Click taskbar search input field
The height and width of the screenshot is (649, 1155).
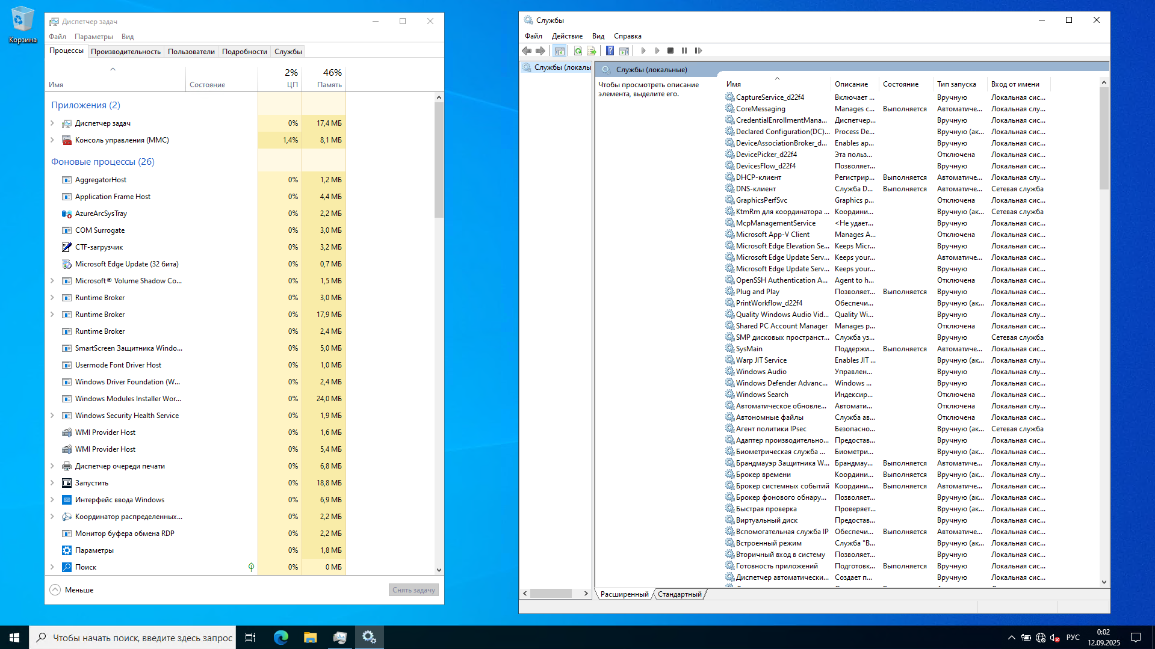tap(132, 638)
